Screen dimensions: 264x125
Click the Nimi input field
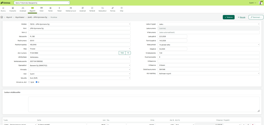pyautogui.click(x=79, y=28)
